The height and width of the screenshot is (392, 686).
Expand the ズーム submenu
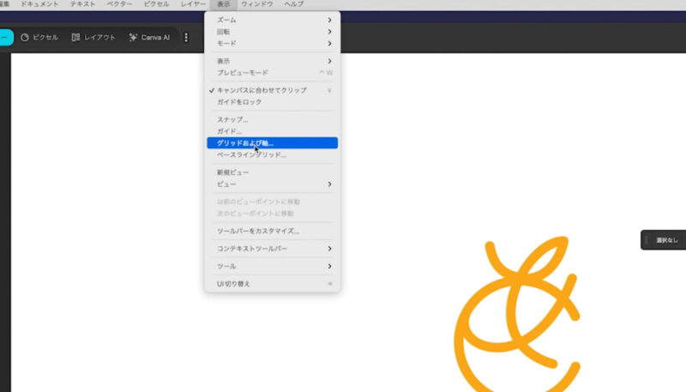pos(272,20)
